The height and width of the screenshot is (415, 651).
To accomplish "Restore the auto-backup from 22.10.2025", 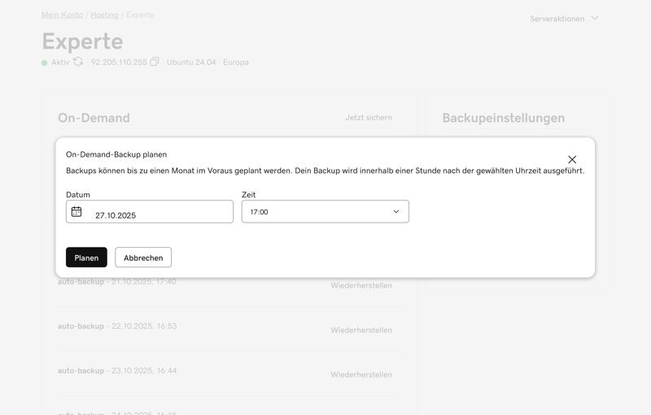I will pos(361,331).
